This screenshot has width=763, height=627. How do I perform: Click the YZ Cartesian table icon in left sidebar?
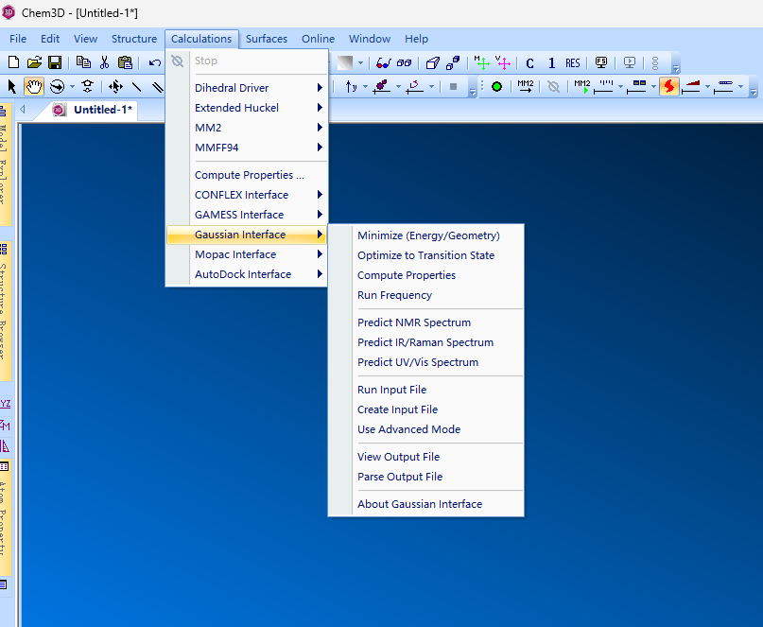(6, 404)
